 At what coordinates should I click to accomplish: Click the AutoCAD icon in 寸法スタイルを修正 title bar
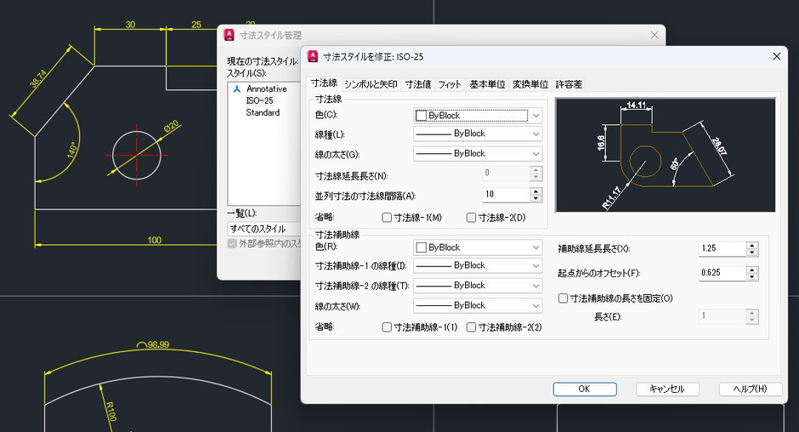coord(313,57)
